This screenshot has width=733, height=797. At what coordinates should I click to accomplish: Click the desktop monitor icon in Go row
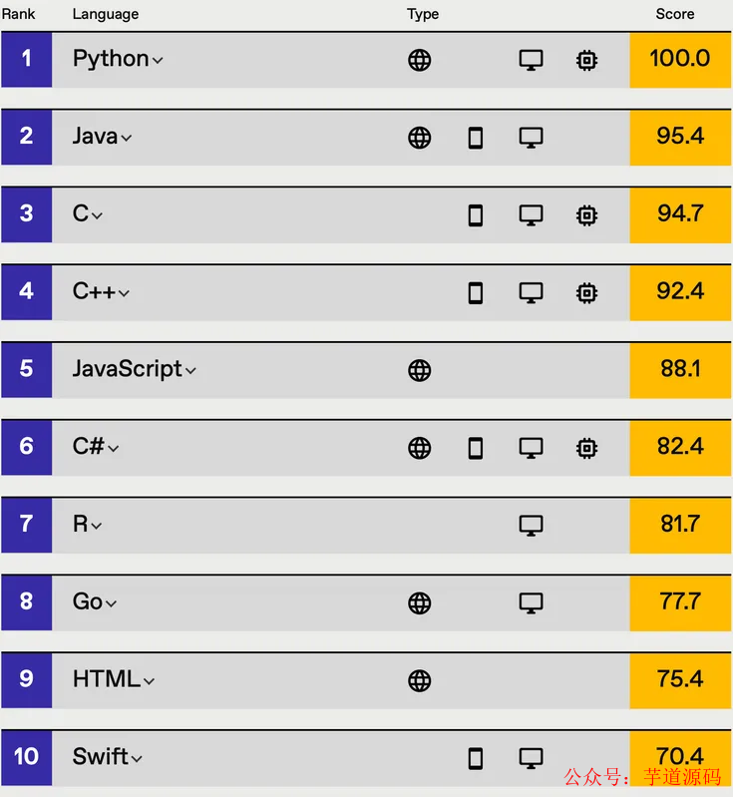pyautogui.click(x=532, y=602)
